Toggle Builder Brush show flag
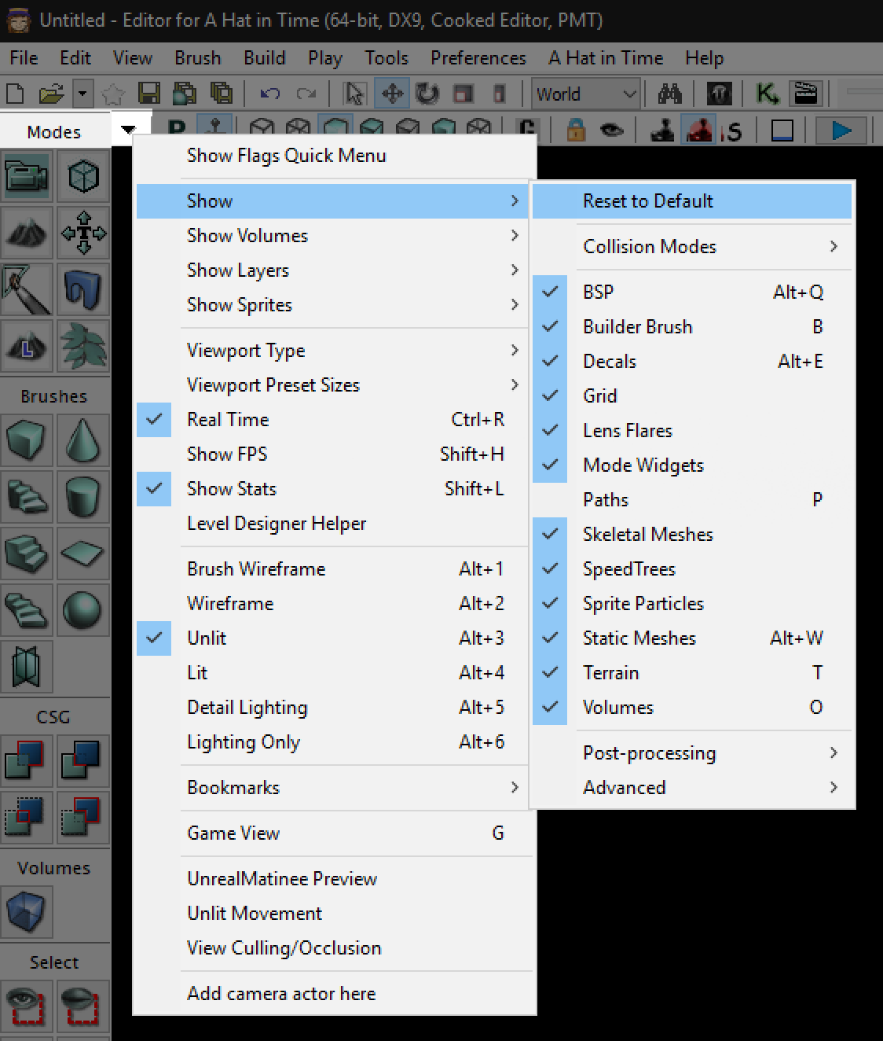This screenshot has width=883, height=1041. (x=693, y=326)
